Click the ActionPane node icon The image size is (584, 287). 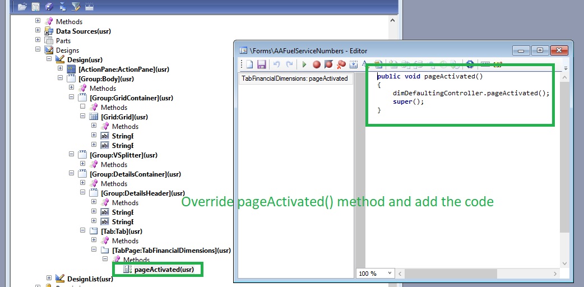click(x=72, y=70)
